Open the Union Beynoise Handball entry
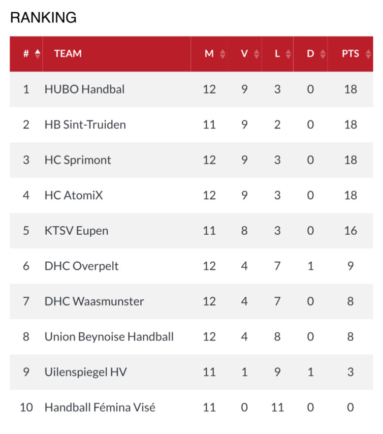Screen dimensions: 383x434 click(x=109, y=336)
